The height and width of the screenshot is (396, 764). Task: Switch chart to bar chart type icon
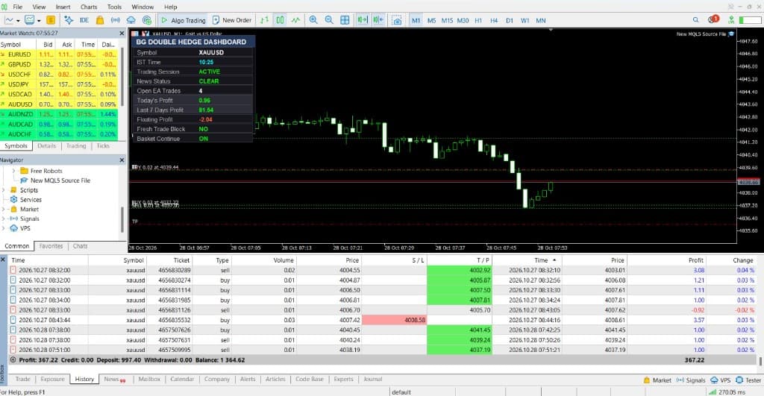tap(265, 20)
